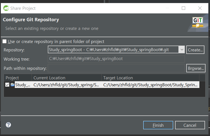Click the Cancel button

point(190,125)
